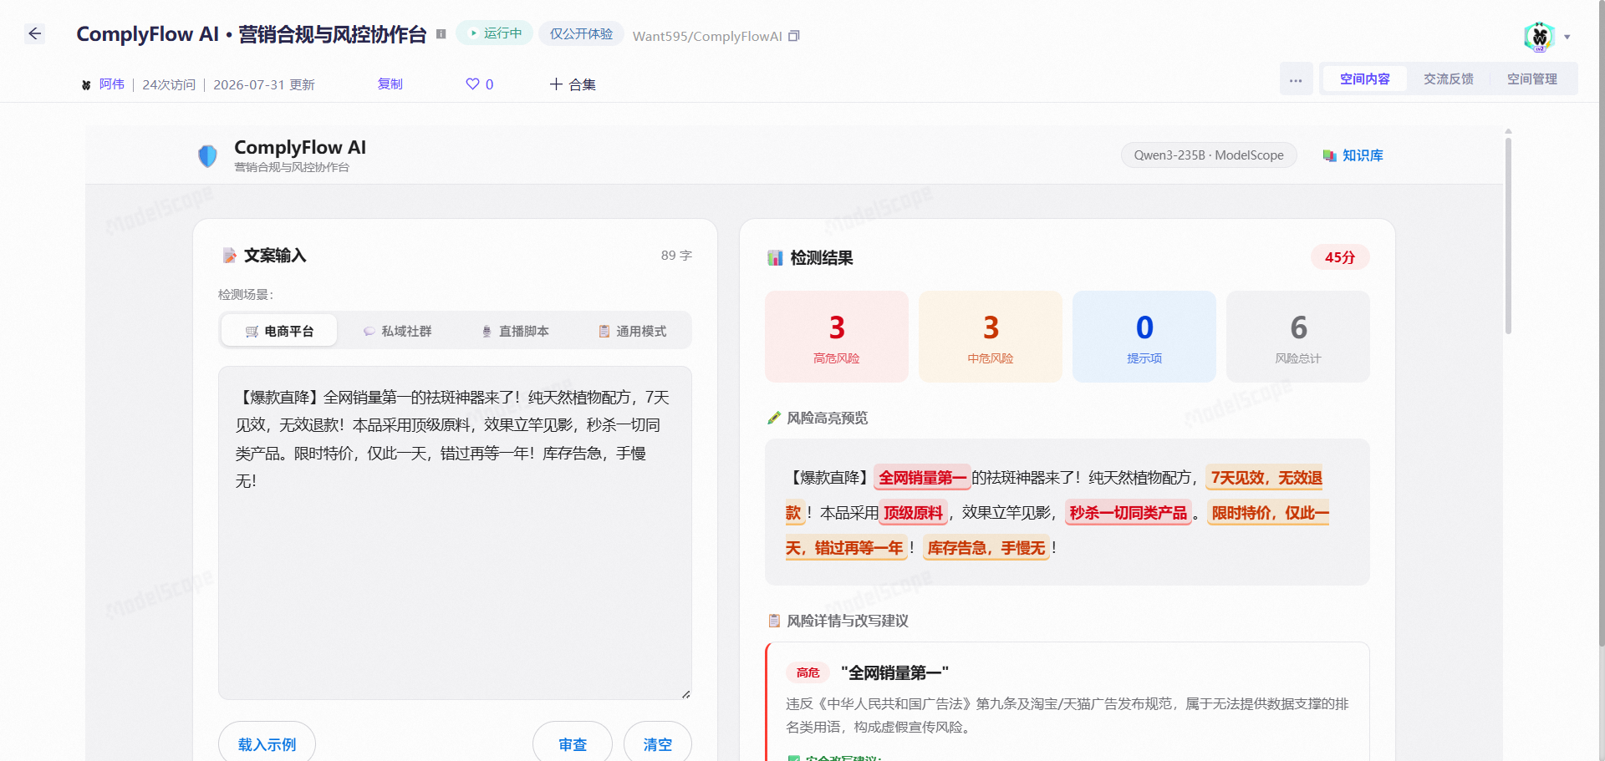
Task: Click the highlighted phrase 全网销量第一 in preview
Action: tap(922, 478)
